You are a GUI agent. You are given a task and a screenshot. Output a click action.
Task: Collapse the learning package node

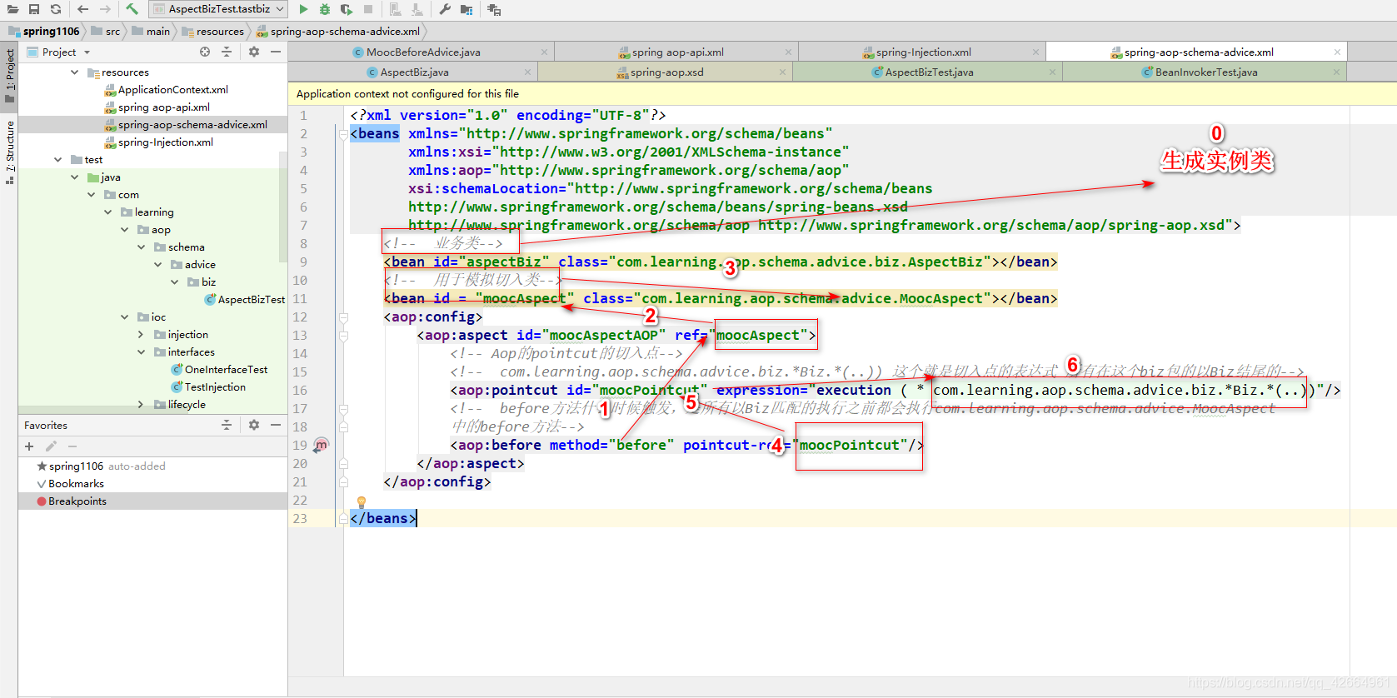107,212
